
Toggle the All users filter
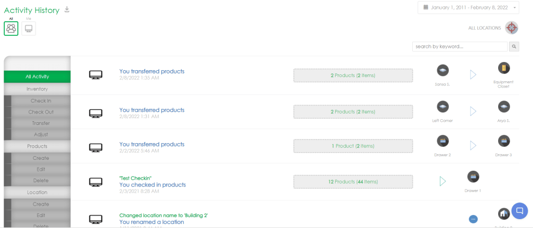coord(11,28)
